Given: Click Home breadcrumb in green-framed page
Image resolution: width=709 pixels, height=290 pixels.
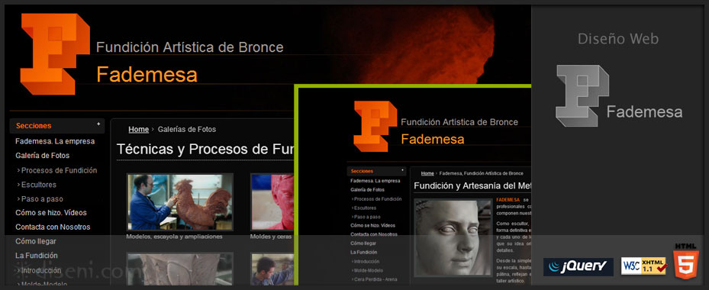Looking at the screenshot, I should point(427,173).
